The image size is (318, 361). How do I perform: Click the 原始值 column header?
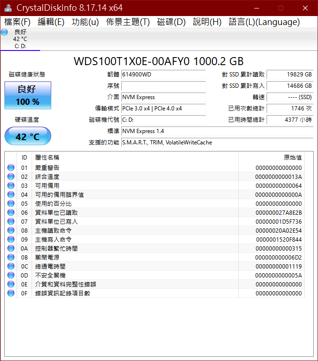pyautogui.click(x=292, y=157)
